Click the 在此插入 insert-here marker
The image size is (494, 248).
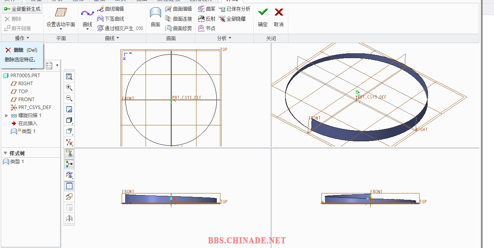(24, 123)
